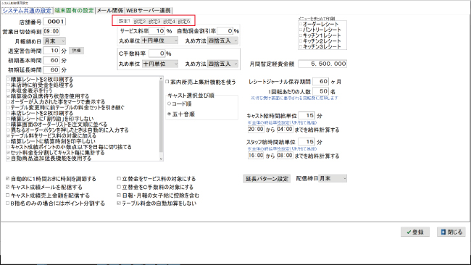This screenshot has width=471, height=265.
Task: Click the 店舗番号 field
Action: [54, 22]
